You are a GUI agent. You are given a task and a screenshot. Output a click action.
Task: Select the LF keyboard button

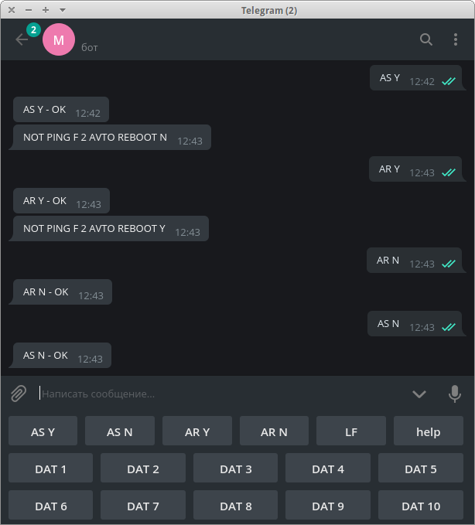351,431
